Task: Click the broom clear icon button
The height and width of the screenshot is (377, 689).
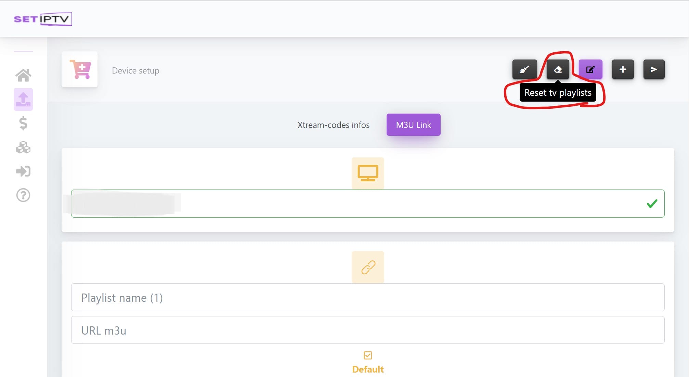Action: 524,69
